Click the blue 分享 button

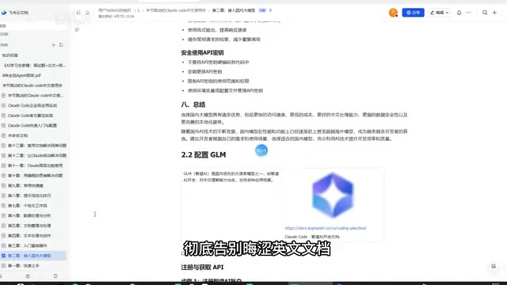click(413, 13)
